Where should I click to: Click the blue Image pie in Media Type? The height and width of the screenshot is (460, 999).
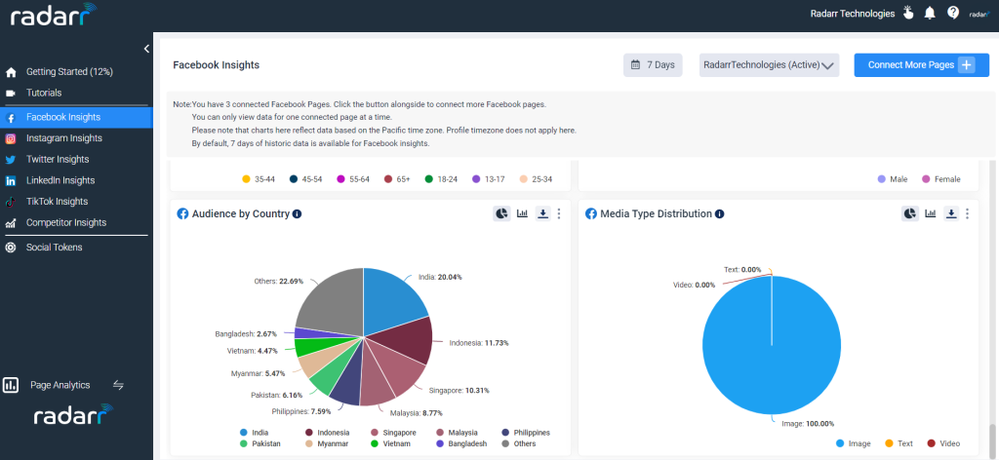(x=772, y=346)
